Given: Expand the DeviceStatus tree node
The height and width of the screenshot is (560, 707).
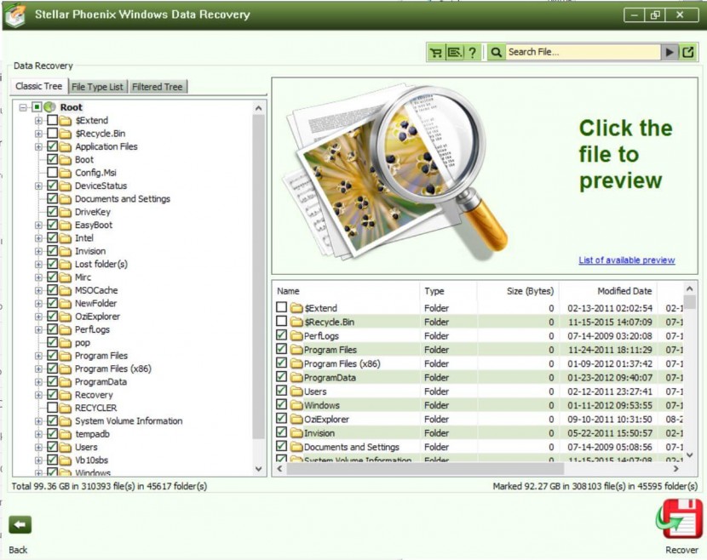Looking at the screenshot, I should point(39,186).
